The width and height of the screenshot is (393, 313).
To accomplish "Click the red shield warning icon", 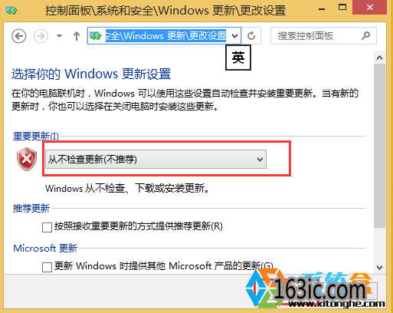I will (27, 159).
